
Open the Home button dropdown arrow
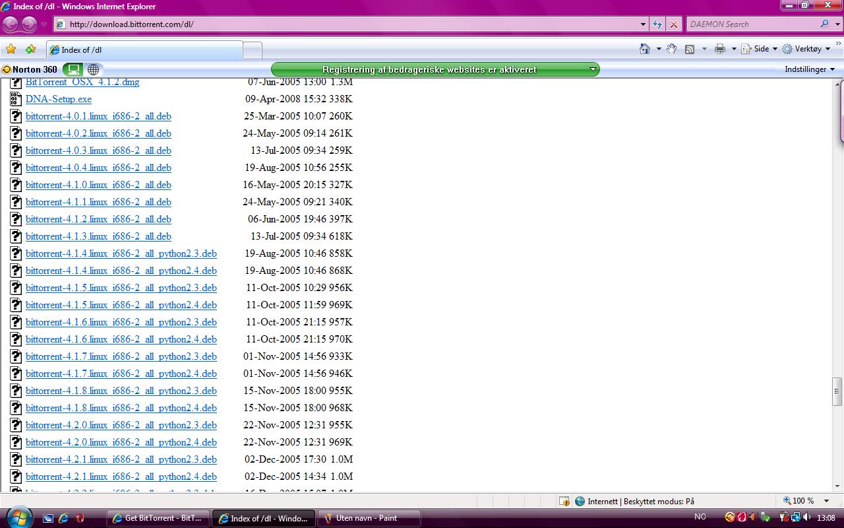point(659,49)
